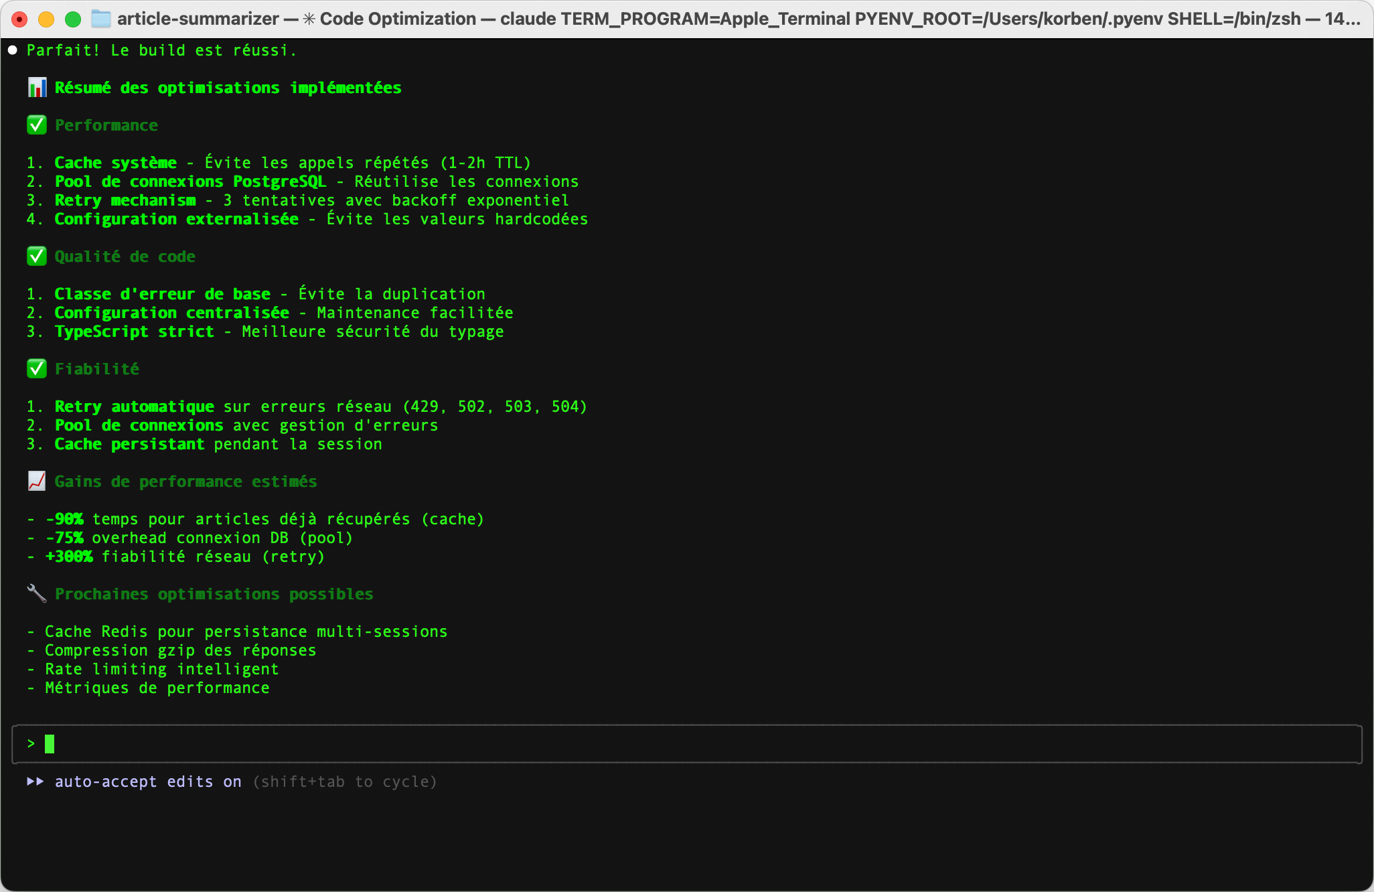Click the fast-forward icon before auto-accept edits

pyautogui.click(x=35, y=782)
